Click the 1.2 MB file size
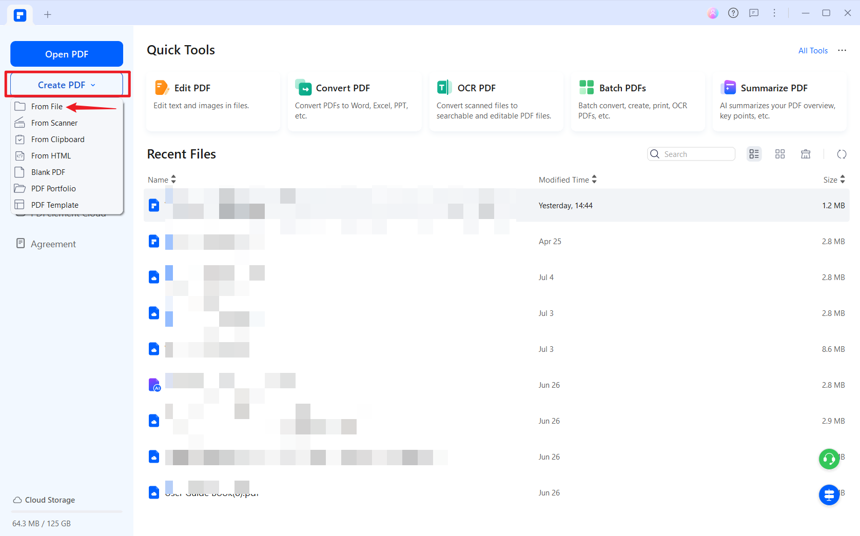The width and height of the screenshot is (860, 536). pos(833,205)
